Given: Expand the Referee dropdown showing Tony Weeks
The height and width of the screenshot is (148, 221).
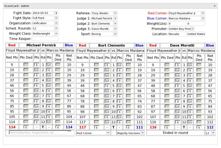Looking at the screenshot, I should click(x=115, y=13).
